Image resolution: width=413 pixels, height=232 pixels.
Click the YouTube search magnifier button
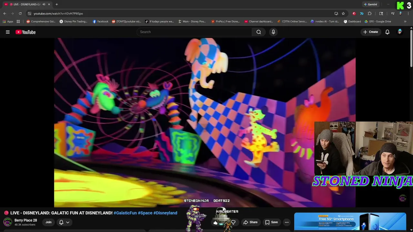tap(259, 32)
